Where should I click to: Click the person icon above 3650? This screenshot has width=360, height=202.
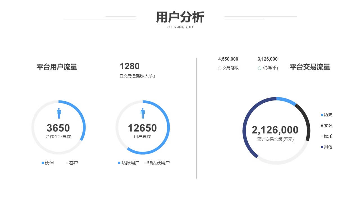tap(59, 113)
